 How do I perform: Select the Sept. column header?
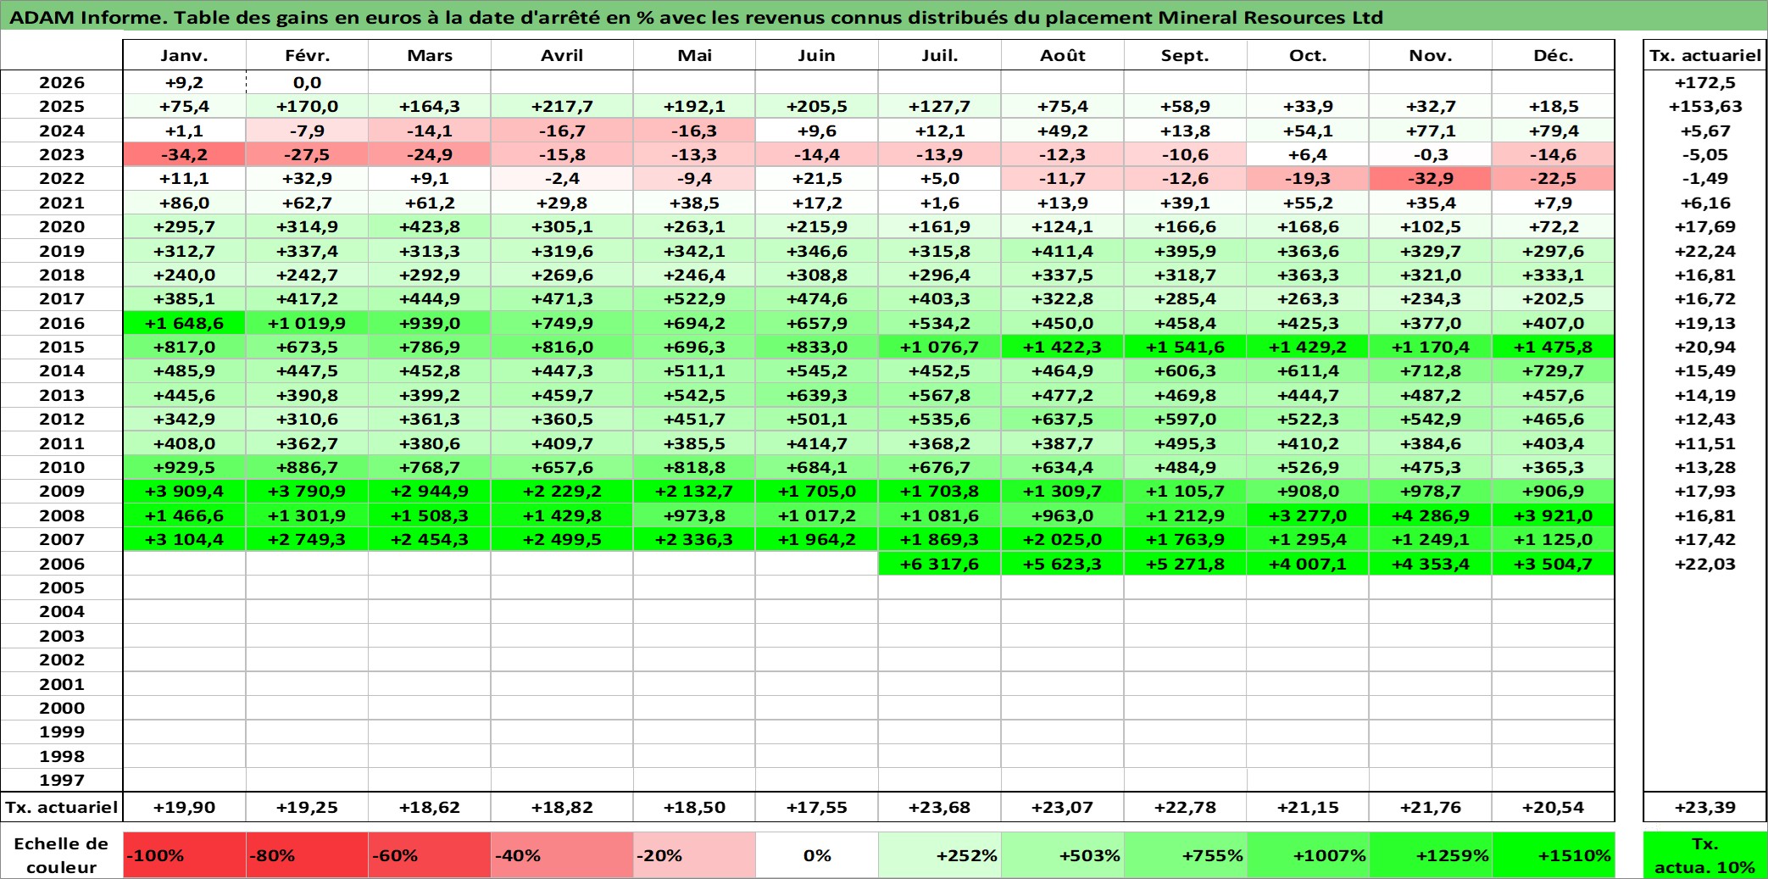[1185, 55]
